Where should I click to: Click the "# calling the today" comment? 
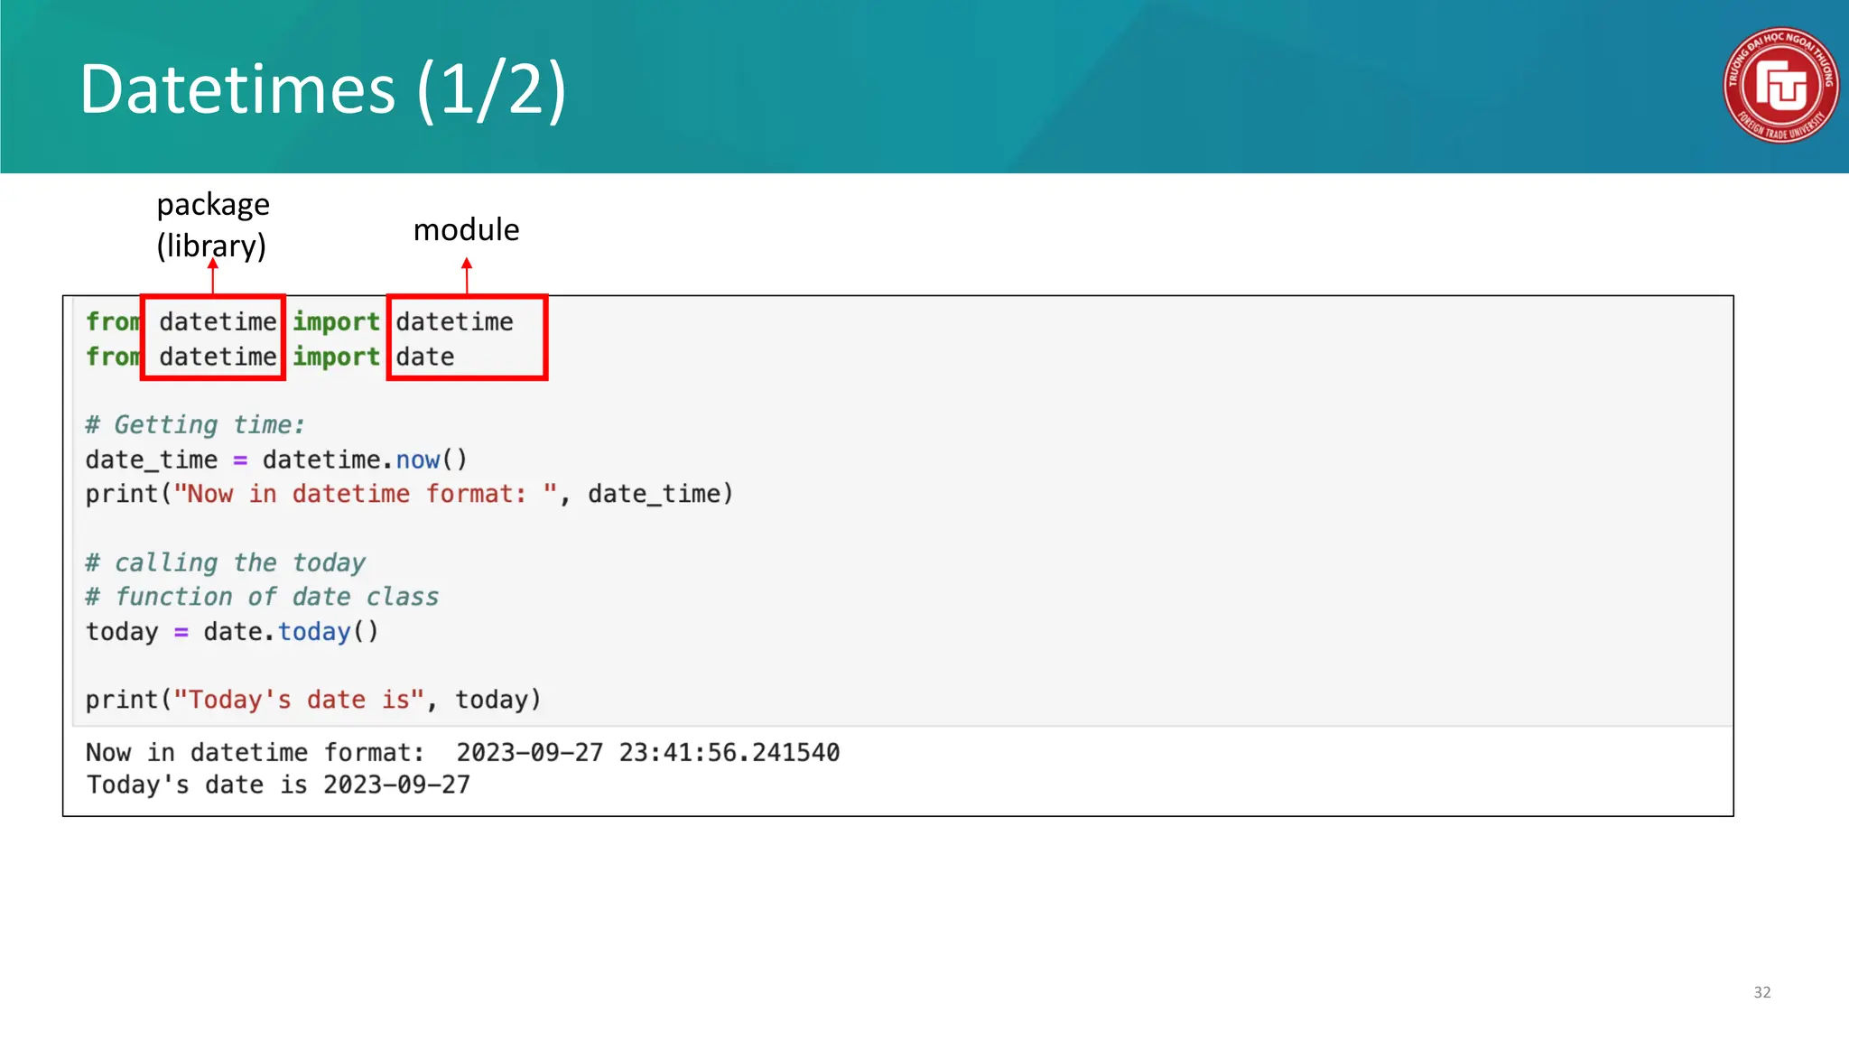(x=225, y=562)
